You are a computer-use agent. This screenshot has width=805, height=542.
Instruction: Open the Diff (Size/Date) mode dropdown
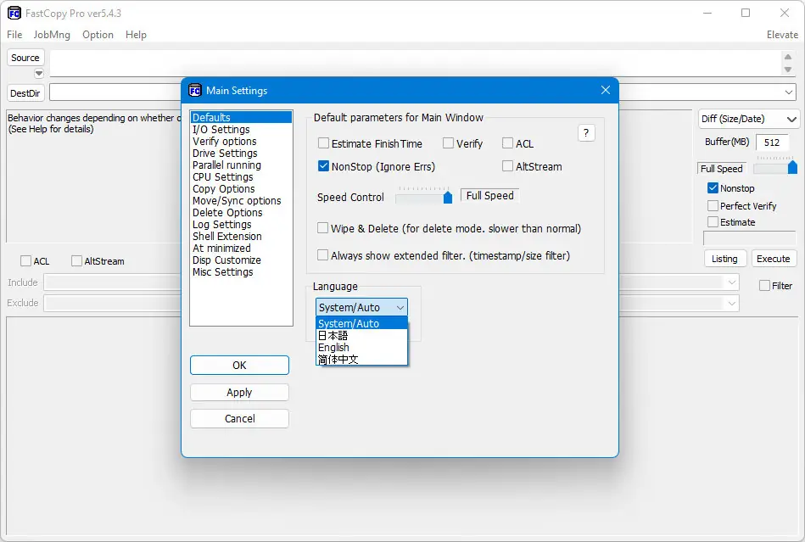pyautogui.click(x=748, y=119)
